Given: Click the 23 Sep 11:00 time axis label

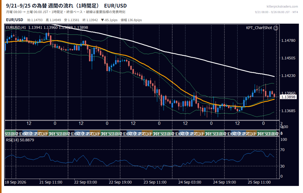Looking at the screenshot, I should [x=155, y=182].
